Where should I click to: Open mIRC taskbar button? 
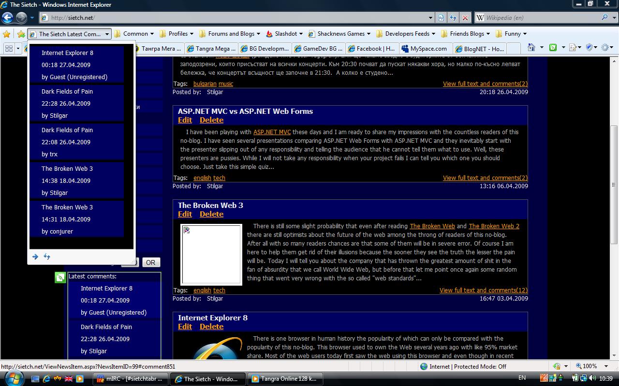pyautogui.click(x=131, y=379)
